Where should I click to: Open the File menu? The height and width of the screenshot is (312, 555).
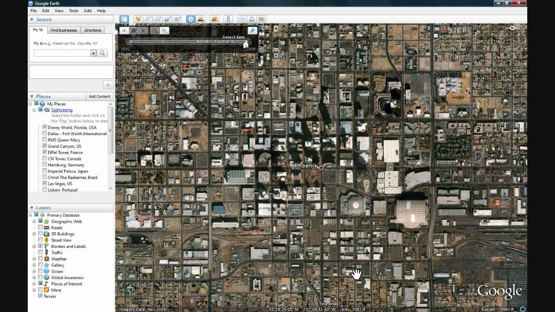[33, 11]
